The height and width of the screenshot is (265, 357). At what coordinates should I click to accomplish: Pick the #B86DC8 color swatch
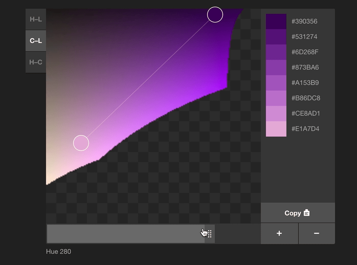pyautogui.click(x=276, y=98)
